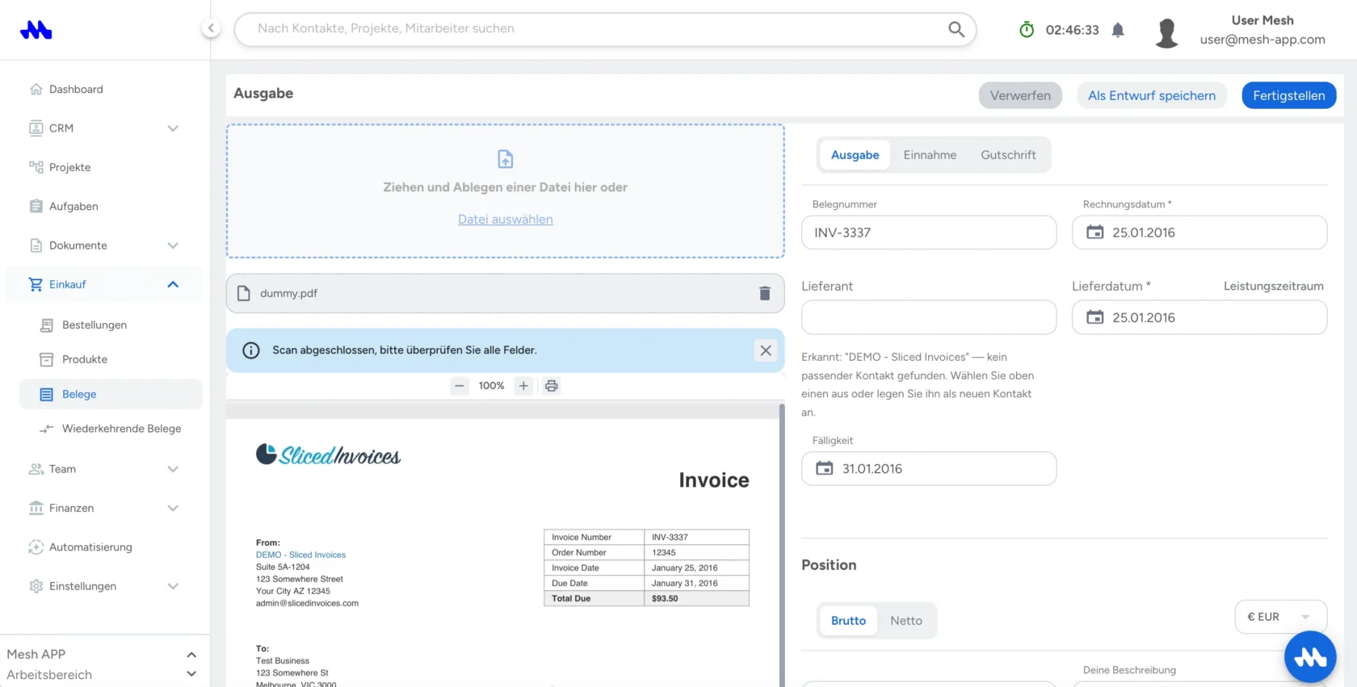Viewport: 1357px width, 687px height.
Task: Delete dummy.pdf with trash icon
Action: pyautogui.click(x=765, y=293)
